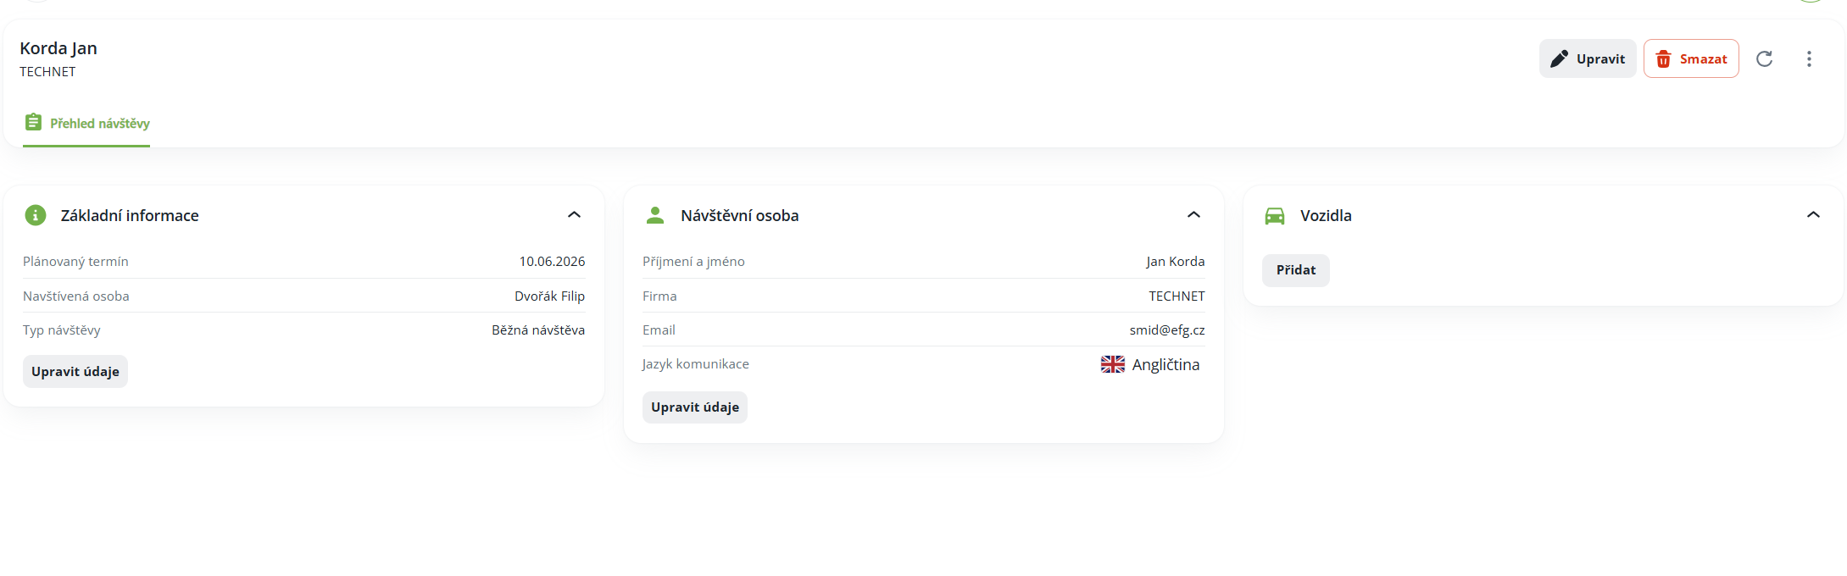The width and height of the screenshot is (1847, 576).
Task: Click the Přidat button to add vehicle
Action: 1296,270
